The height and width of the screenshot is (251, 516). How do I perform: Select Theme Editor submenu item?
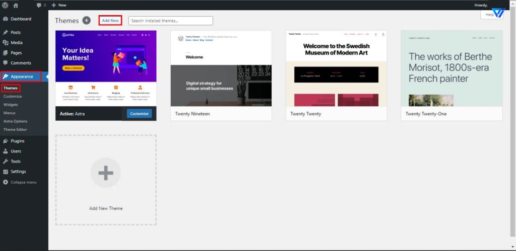coord(15,129)
